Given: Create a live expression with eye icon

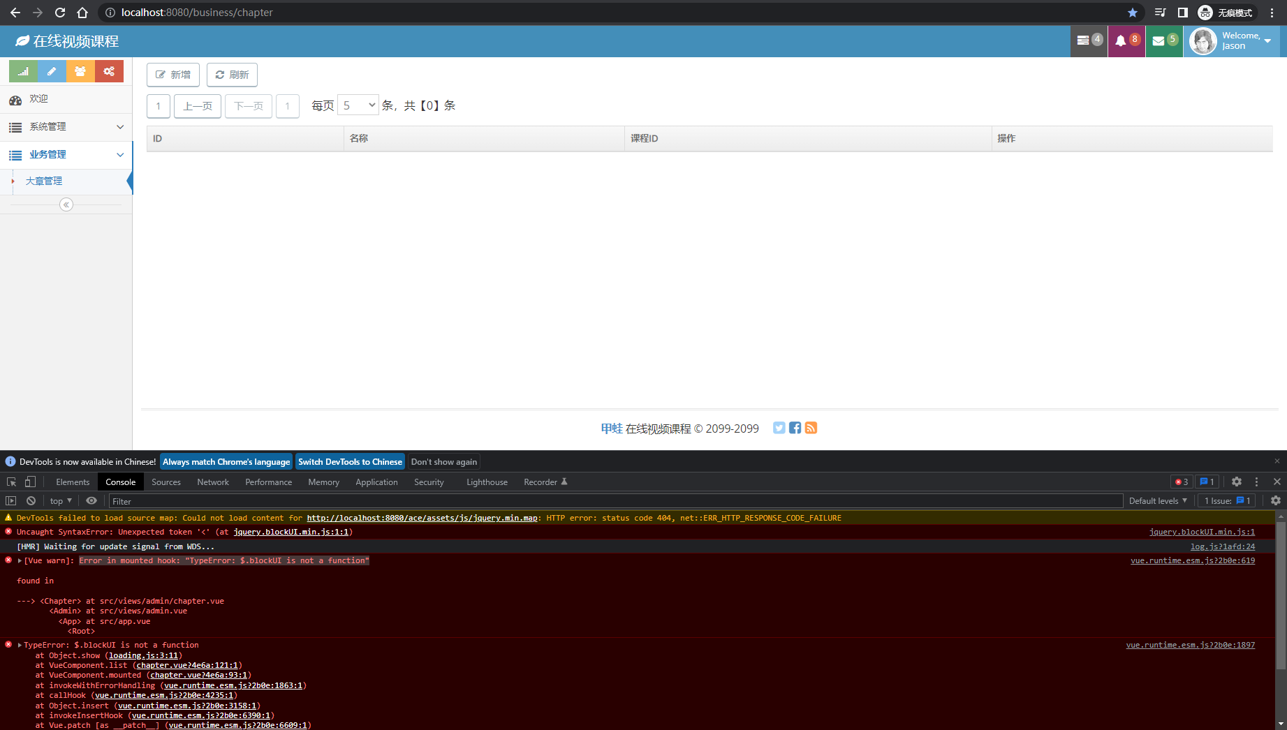Looking at the screenshot, I should (x=91, y=500).
